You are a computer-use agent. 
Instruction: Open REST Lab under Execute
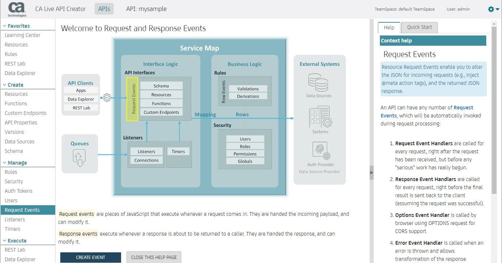pyautogui.click(x=15, y=250)
